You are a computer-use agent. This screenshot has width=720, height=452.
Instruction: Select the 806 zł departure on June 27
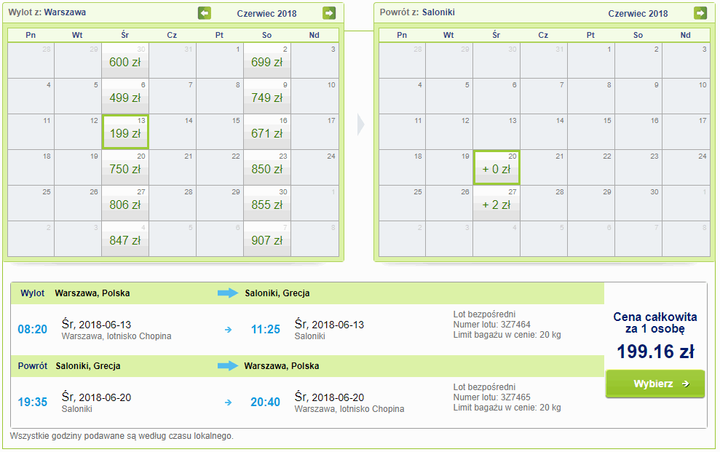pyautogui.click(x=125, y=205)
